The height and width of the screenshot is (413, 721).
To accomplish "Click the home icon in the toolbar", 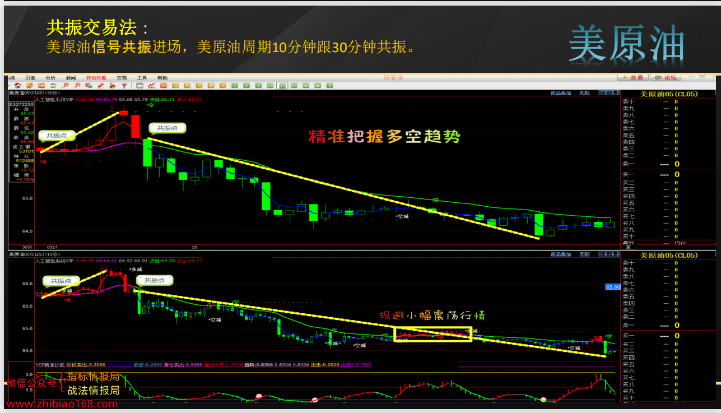I will [x=18, y=86].
